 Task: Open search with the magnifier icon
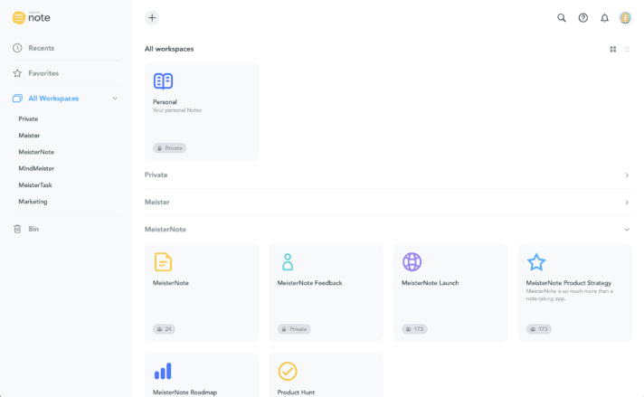pos(562,17)
